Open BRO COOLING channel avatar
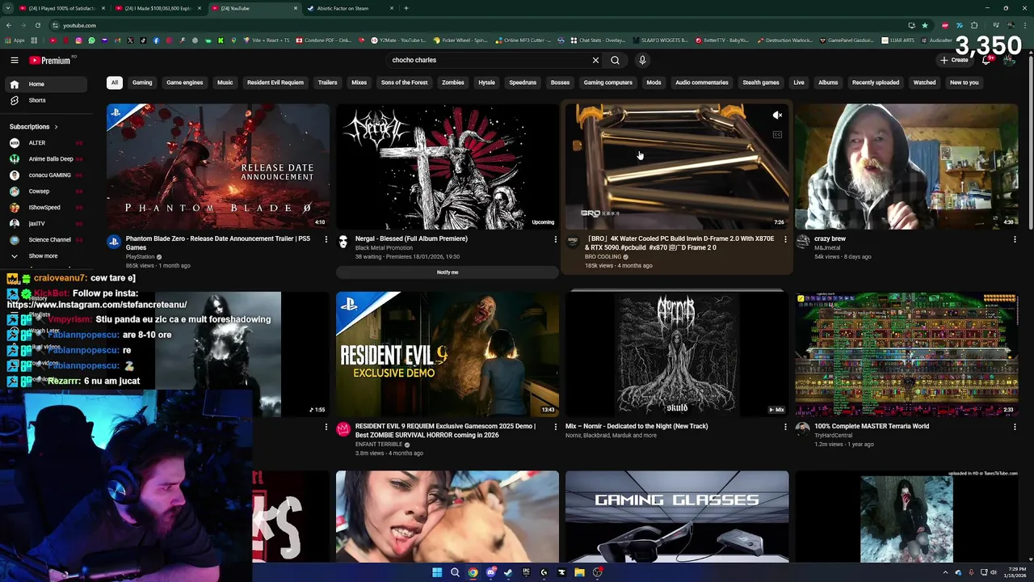Viewport: 1034px width, 582px height. click(x=573, y=241)
